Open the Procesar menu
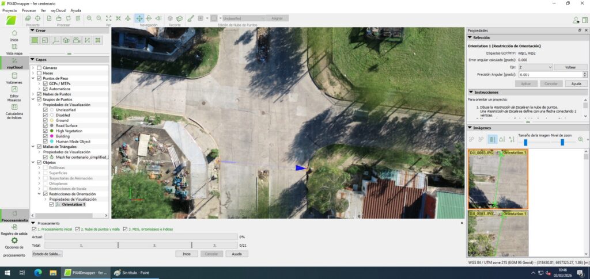590x279 pixels. click(x=29, y=10)
